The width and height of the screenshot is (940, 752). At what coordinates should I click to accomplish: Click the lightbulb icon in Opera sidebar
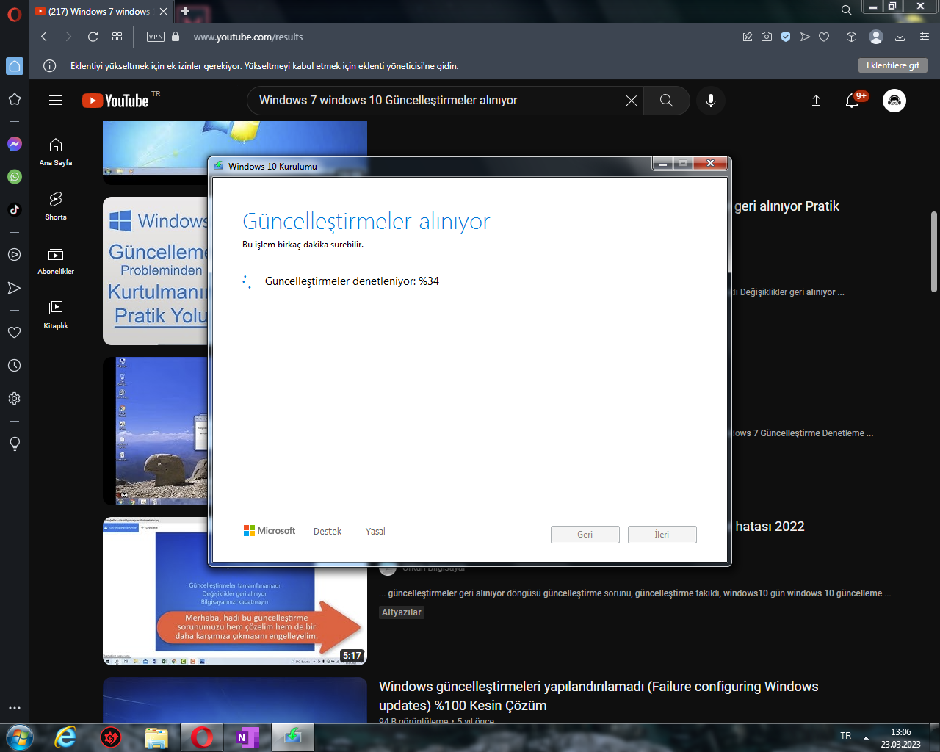15,444
